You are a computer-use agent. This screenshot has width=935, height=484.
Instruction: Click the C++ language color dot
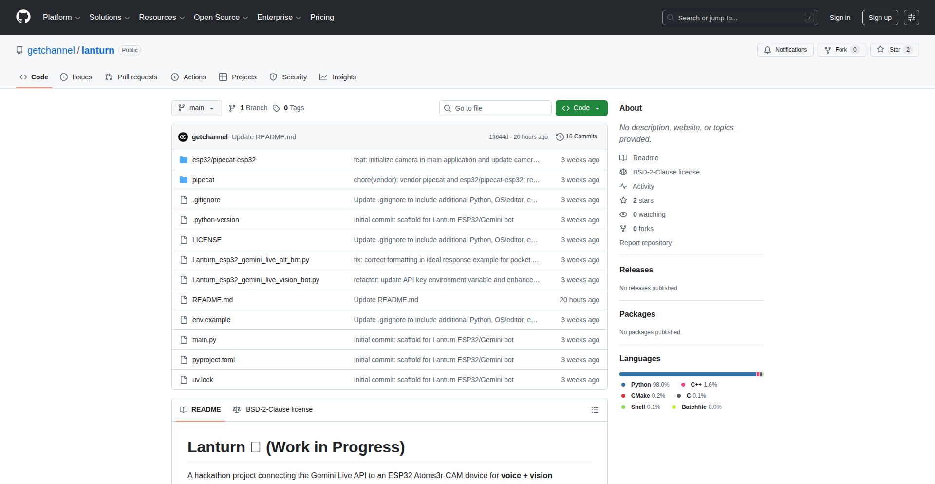click(x=683, y=385)
